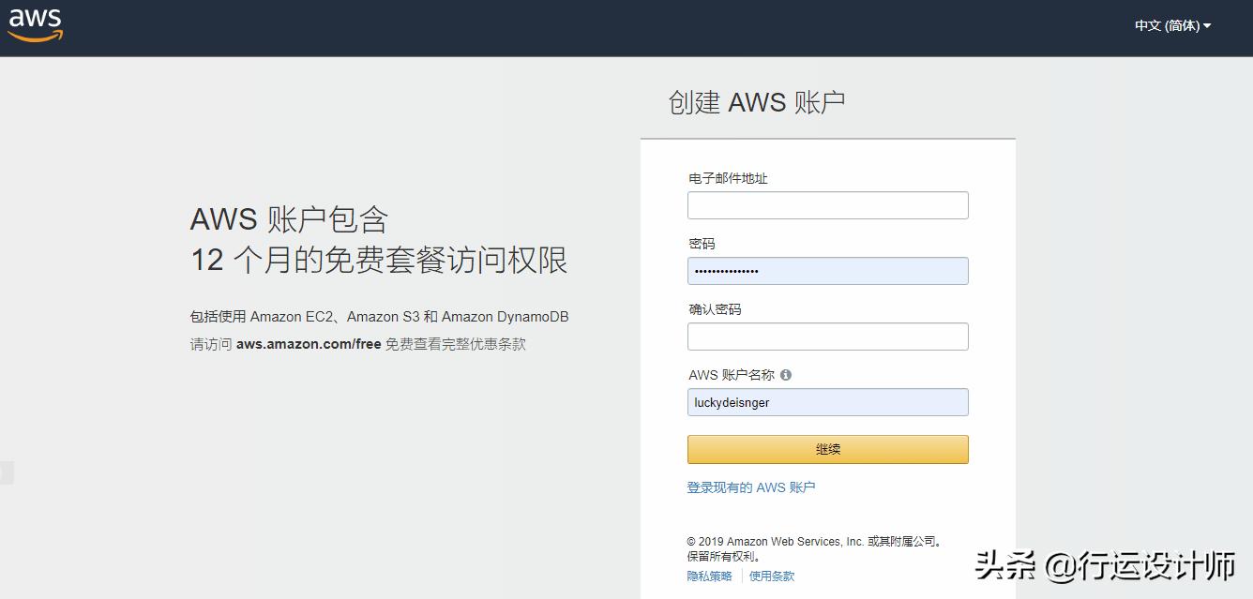Click the AWS logo in header
This screenshot has width=1253, height=599.
[36, 26]
